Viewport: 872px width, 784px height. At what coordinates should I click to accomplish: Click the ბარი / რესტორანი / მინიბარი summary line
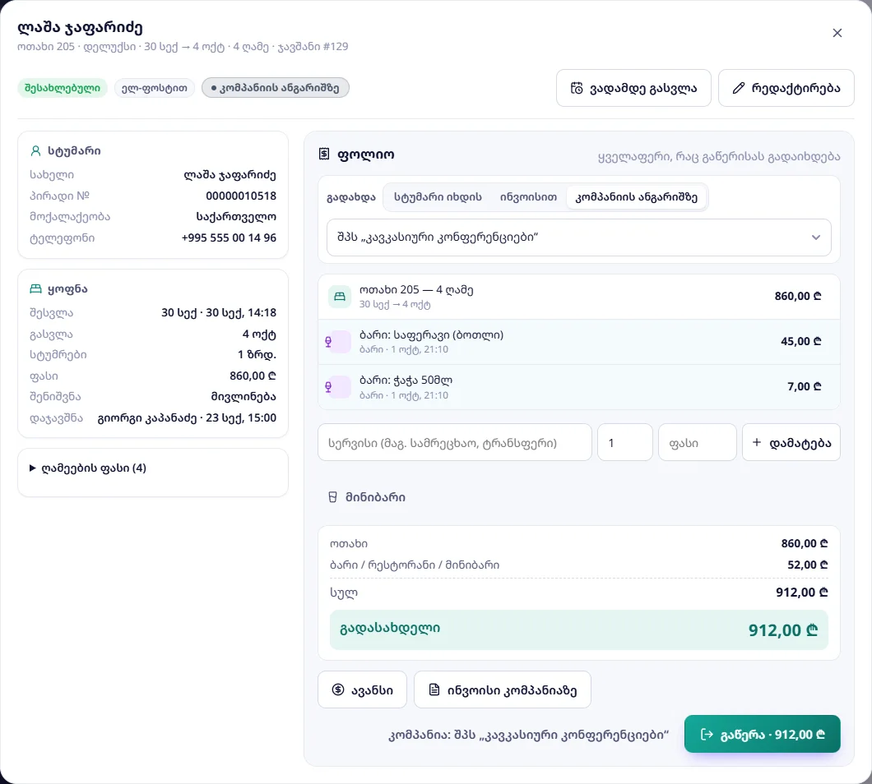point(578,565)
